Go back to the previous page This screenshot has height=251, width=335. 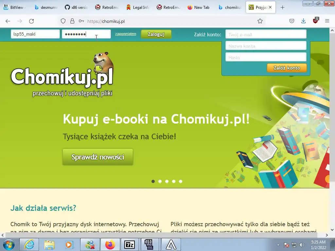point(8,21)
